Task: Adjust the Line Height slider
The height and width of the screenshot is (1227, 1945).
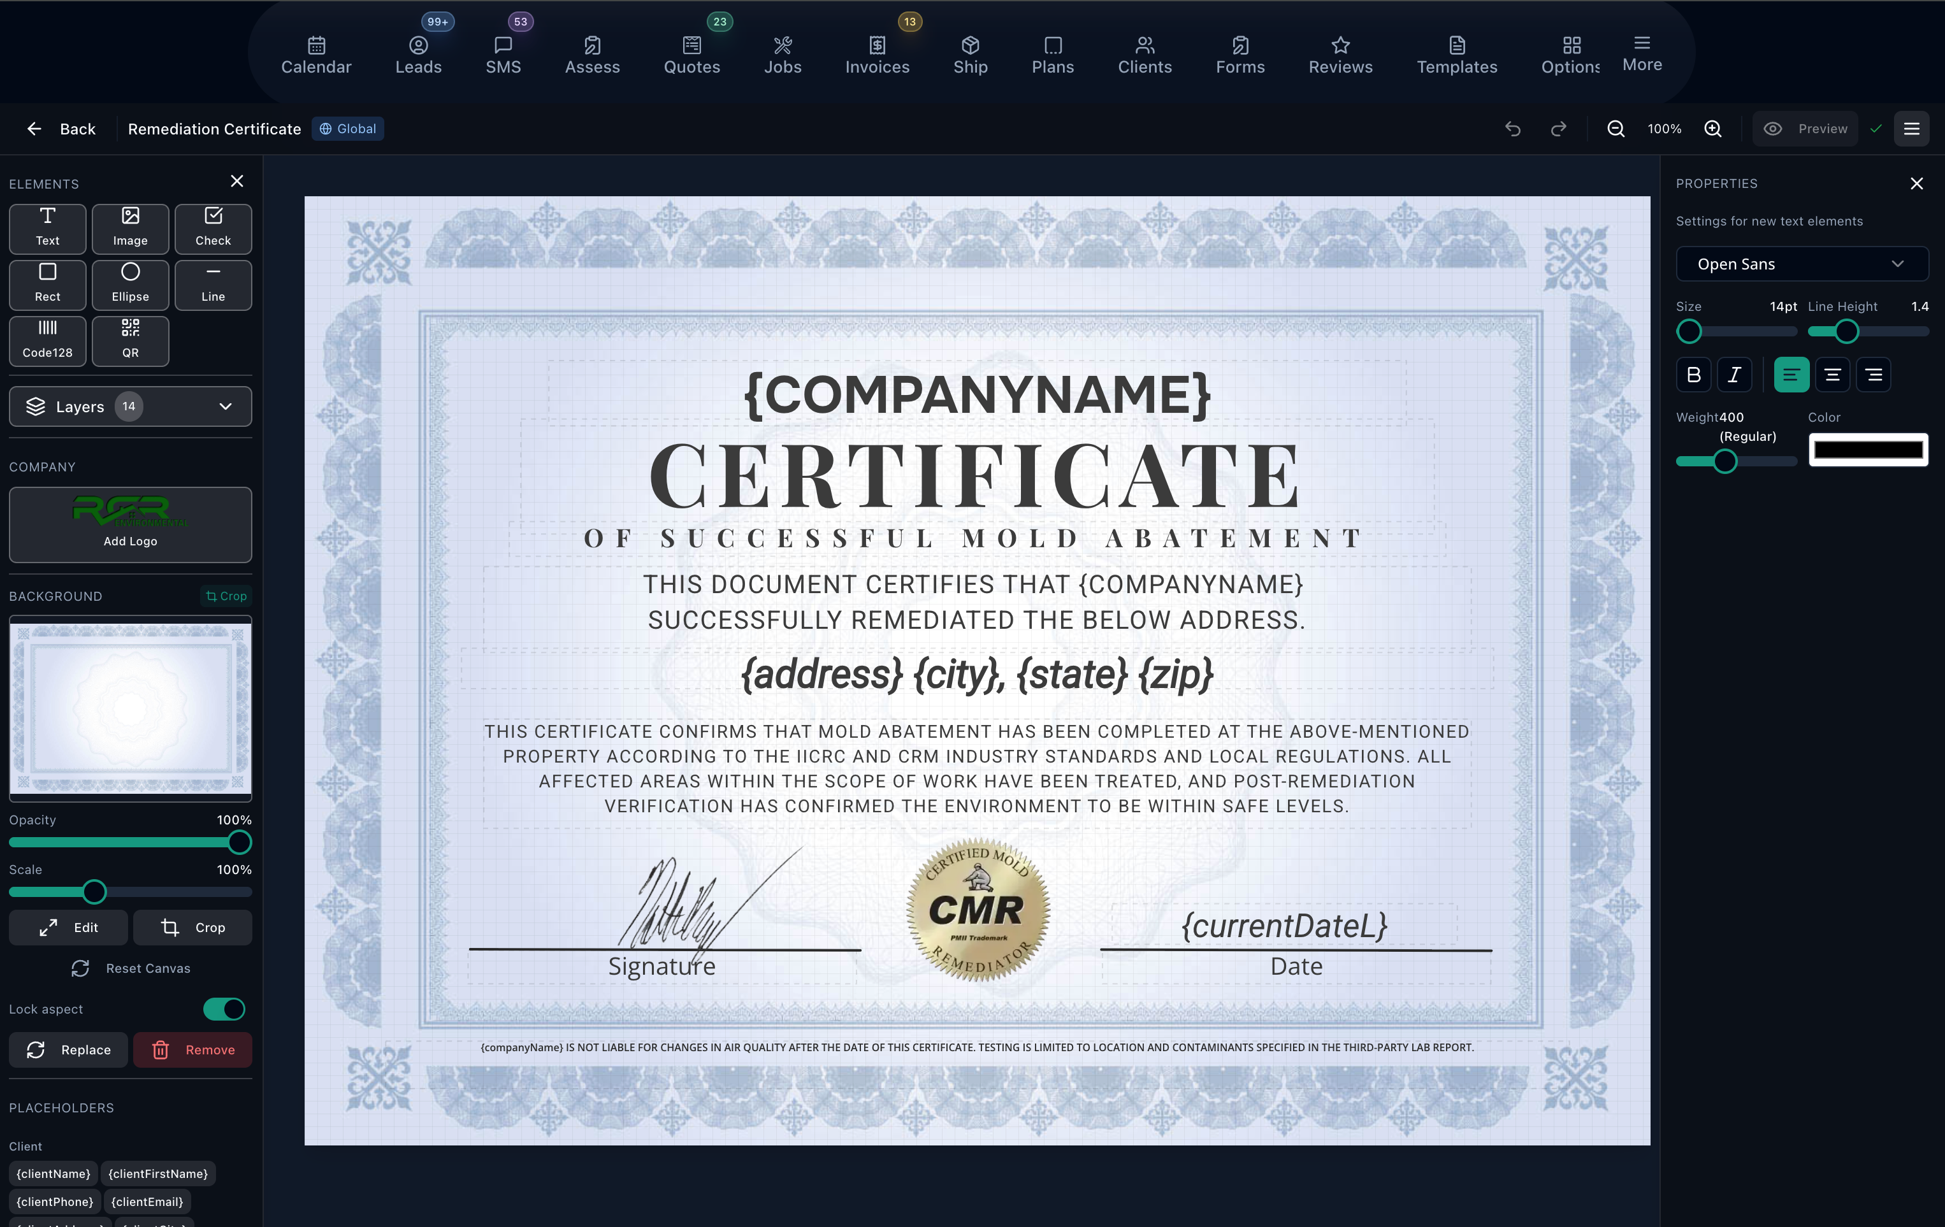Action: coord(1867,331)
